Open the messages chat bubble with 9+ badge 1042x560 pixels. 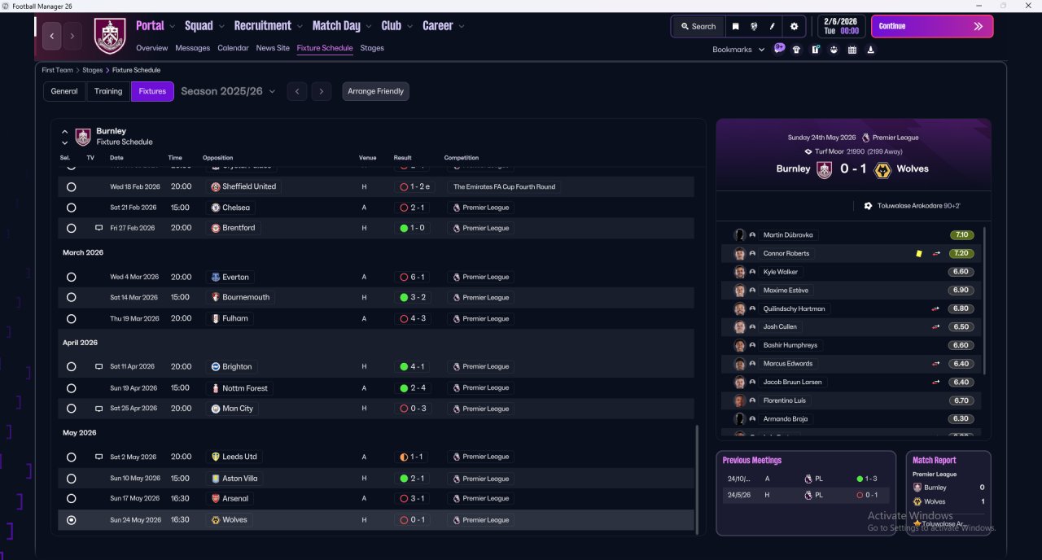(x=779, y=49)
